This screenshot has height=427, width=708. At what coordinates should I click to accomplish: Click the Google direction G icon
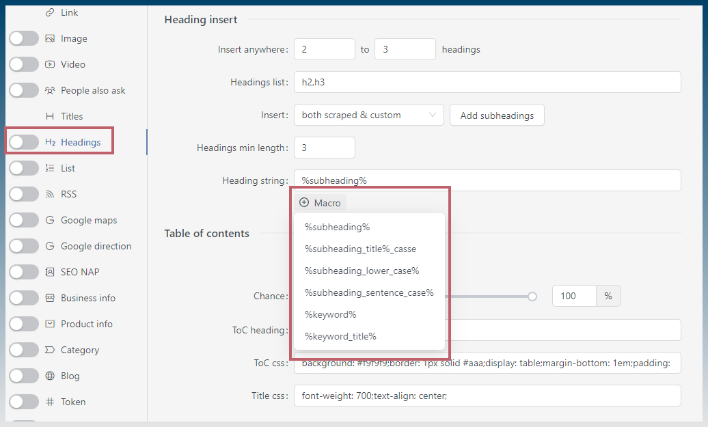[50, 246]
